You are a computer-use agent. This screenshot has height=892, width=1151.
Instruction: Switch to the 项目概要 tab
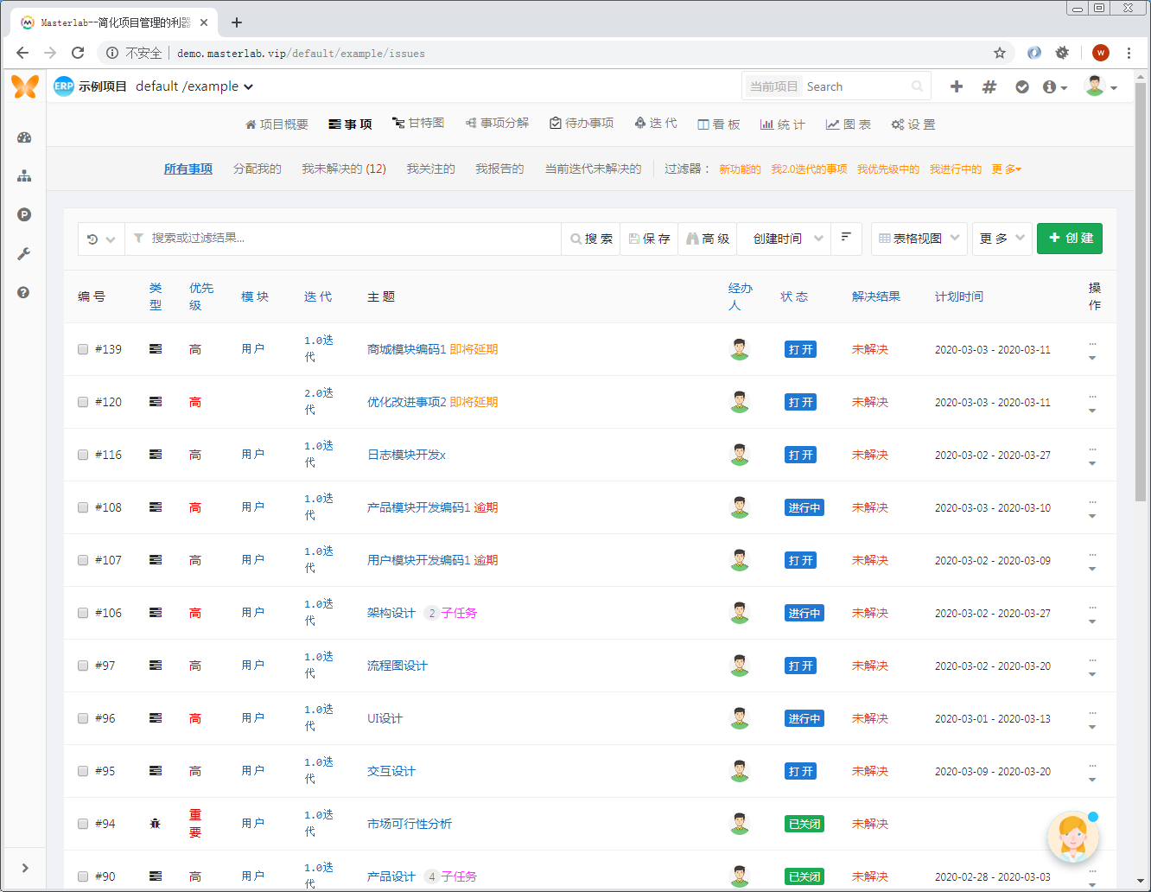[277, 124]
